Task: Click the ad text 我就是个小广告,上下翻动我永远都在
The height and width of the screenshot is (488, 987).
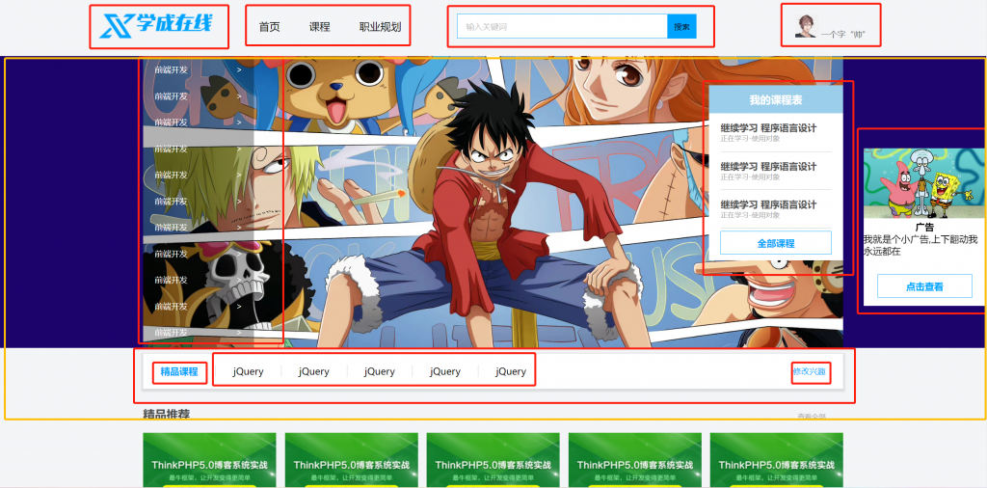Action: point(920,245)
